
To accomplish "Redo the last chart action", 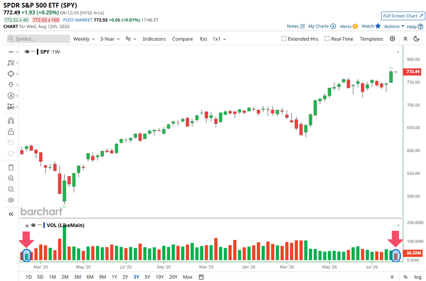I will [11, 153].
